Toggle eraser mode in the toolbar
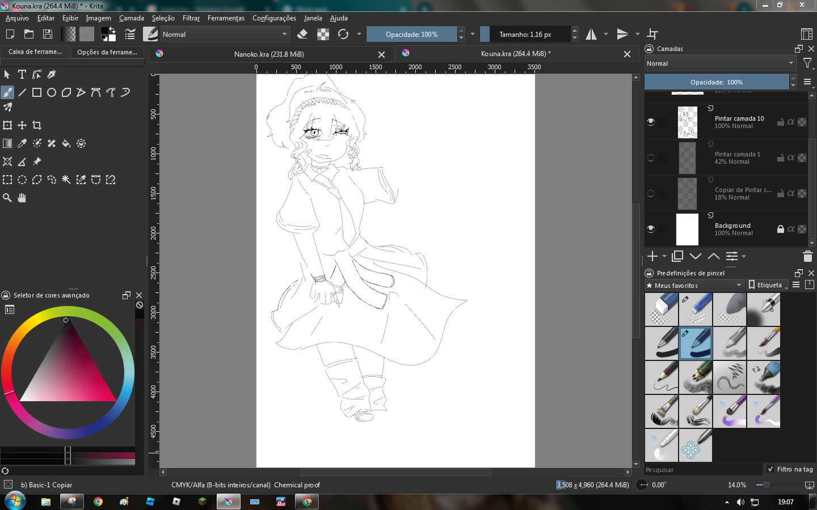 click(x=302, y=35)
